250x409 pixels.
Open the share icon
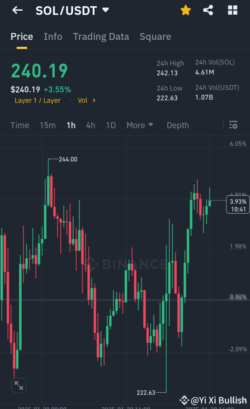coord(208,10)
